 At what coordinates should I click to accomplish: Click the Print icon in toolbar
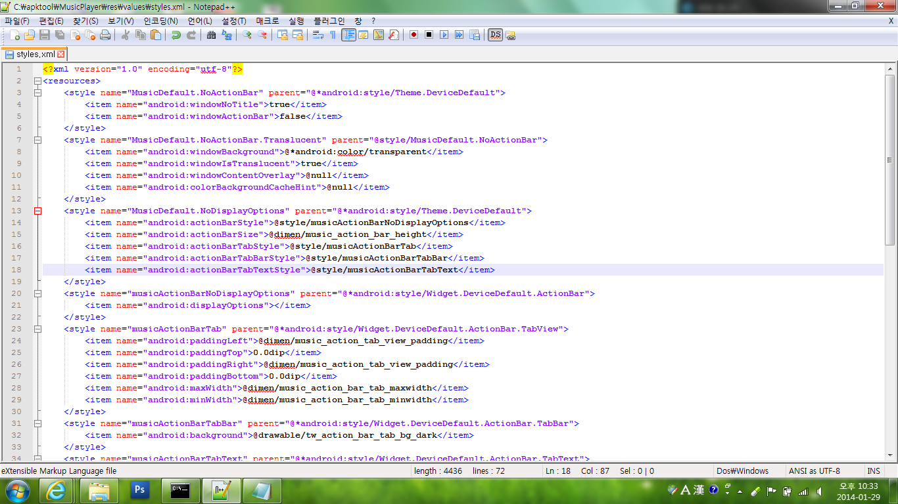pyautogui.click(x=105, y=35)
